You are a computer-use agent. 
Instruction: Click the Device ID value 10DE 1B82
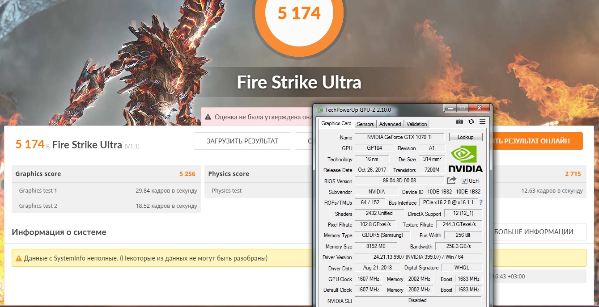tap(454, 192)
